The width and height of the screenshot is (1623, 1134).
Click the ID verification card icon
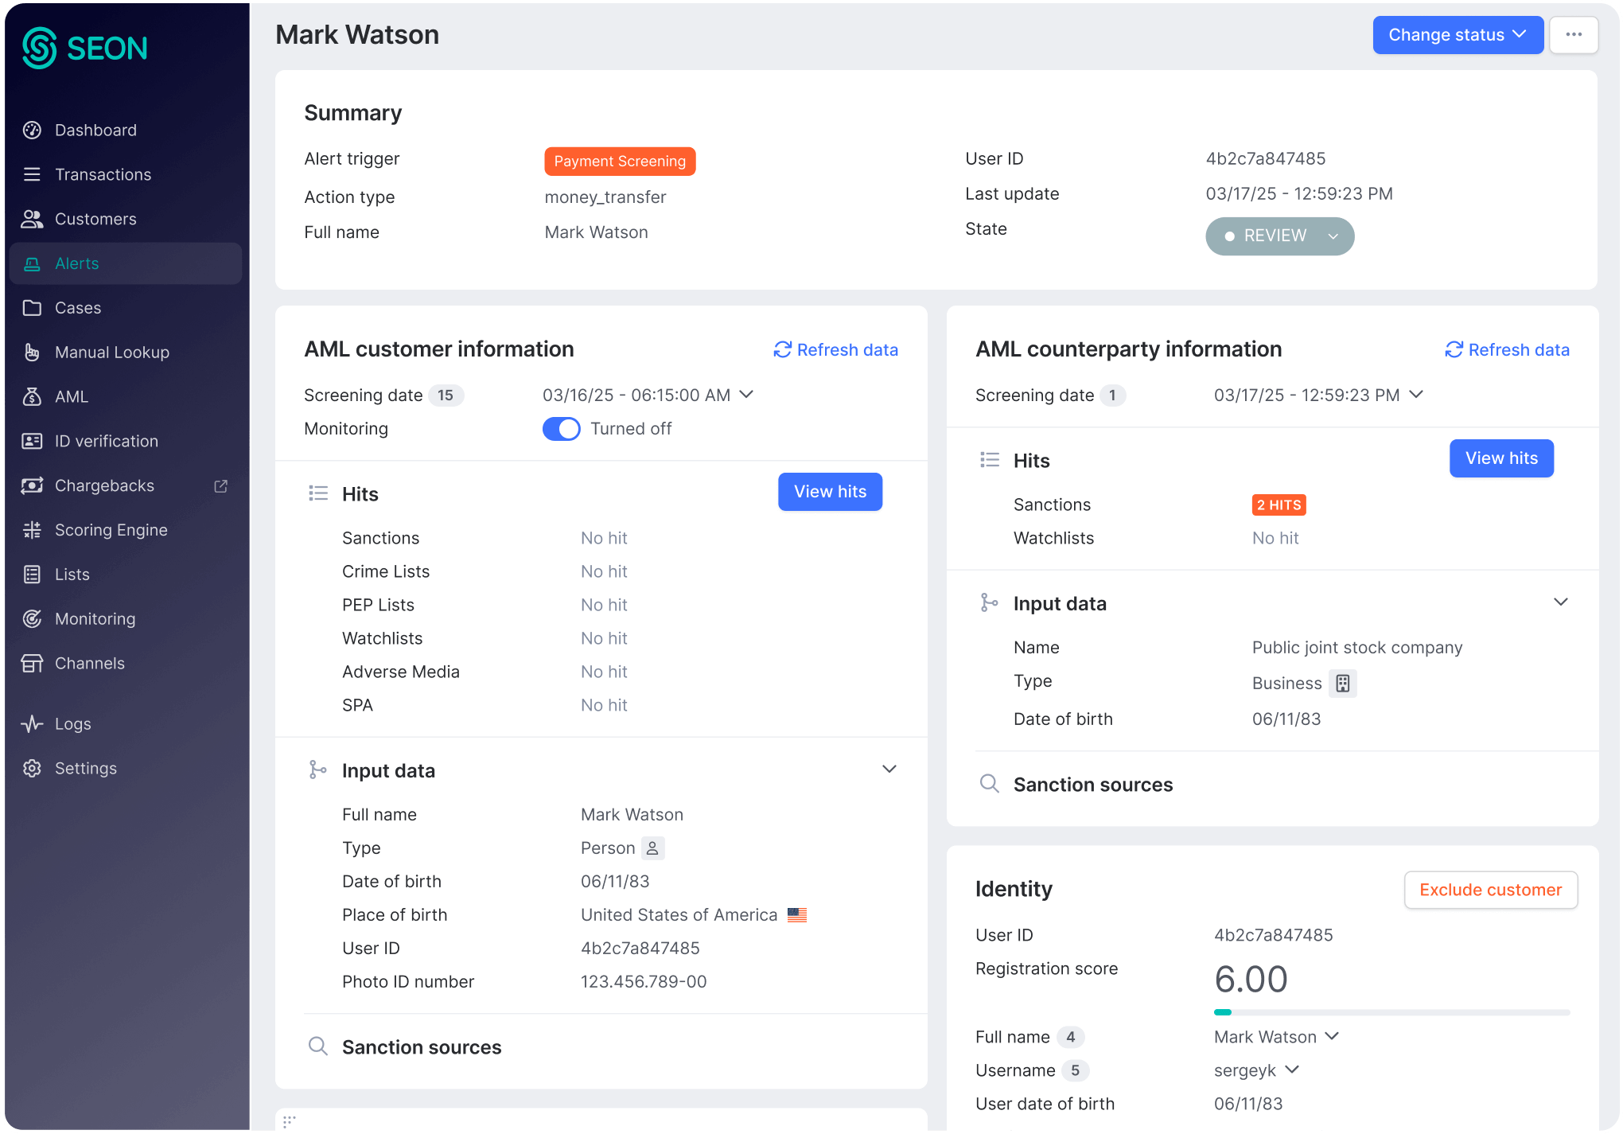coord(32,441)
